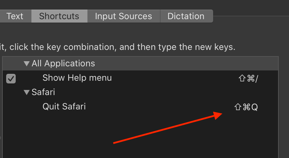
Task: Click the shift arrow glyph beside ⌘/
Action: coord(242,78)
